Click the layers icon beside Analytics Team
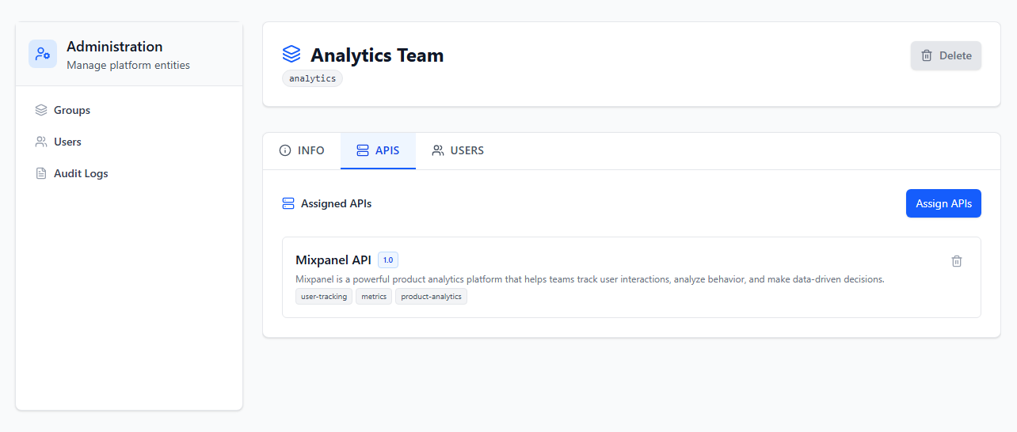 click(291, 55)
